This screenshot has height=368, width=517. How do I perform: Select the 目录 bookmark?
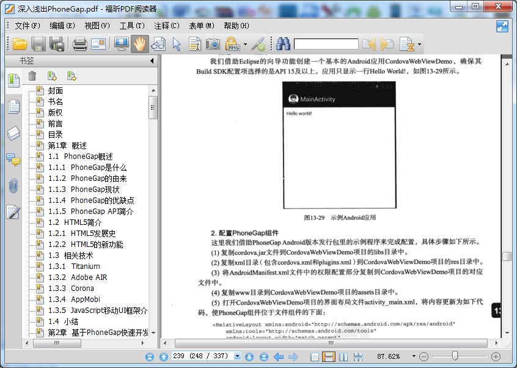[56, 134]
